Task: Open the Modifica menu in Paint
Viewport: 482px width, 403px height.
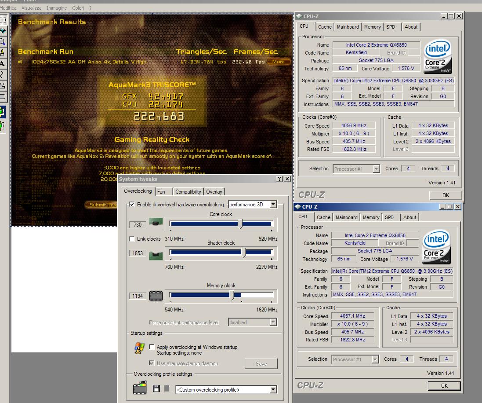Action: 8,7
